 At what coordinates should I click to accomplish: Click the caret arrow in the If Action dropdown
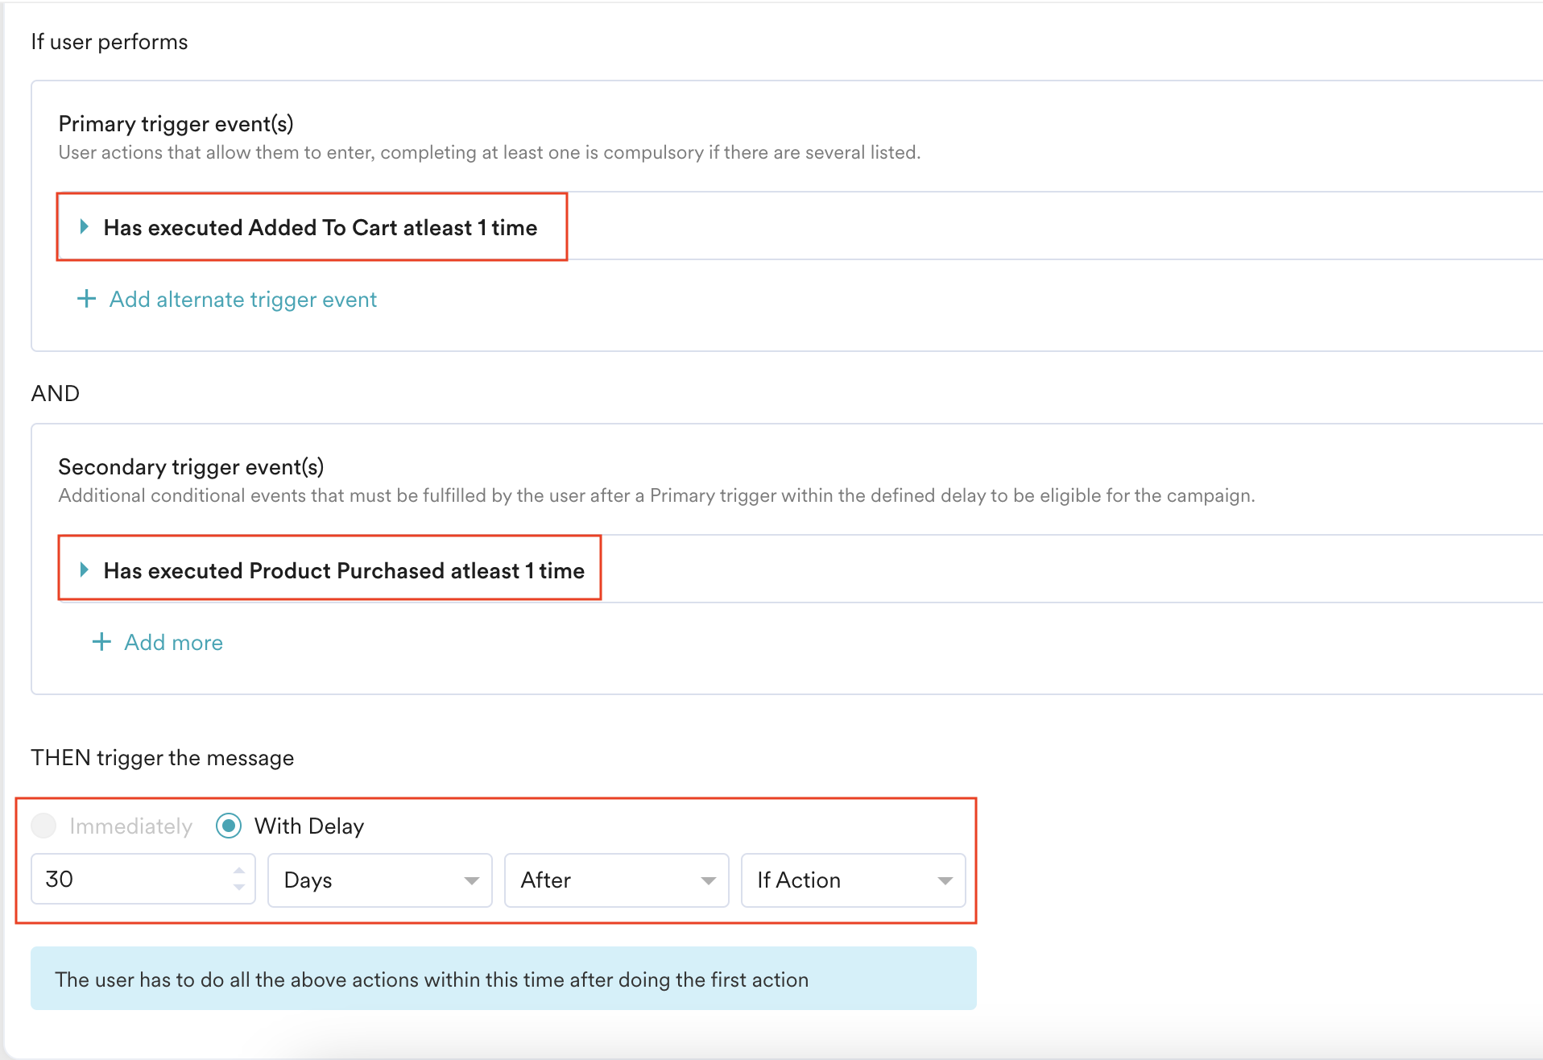(x=945, y=881)
